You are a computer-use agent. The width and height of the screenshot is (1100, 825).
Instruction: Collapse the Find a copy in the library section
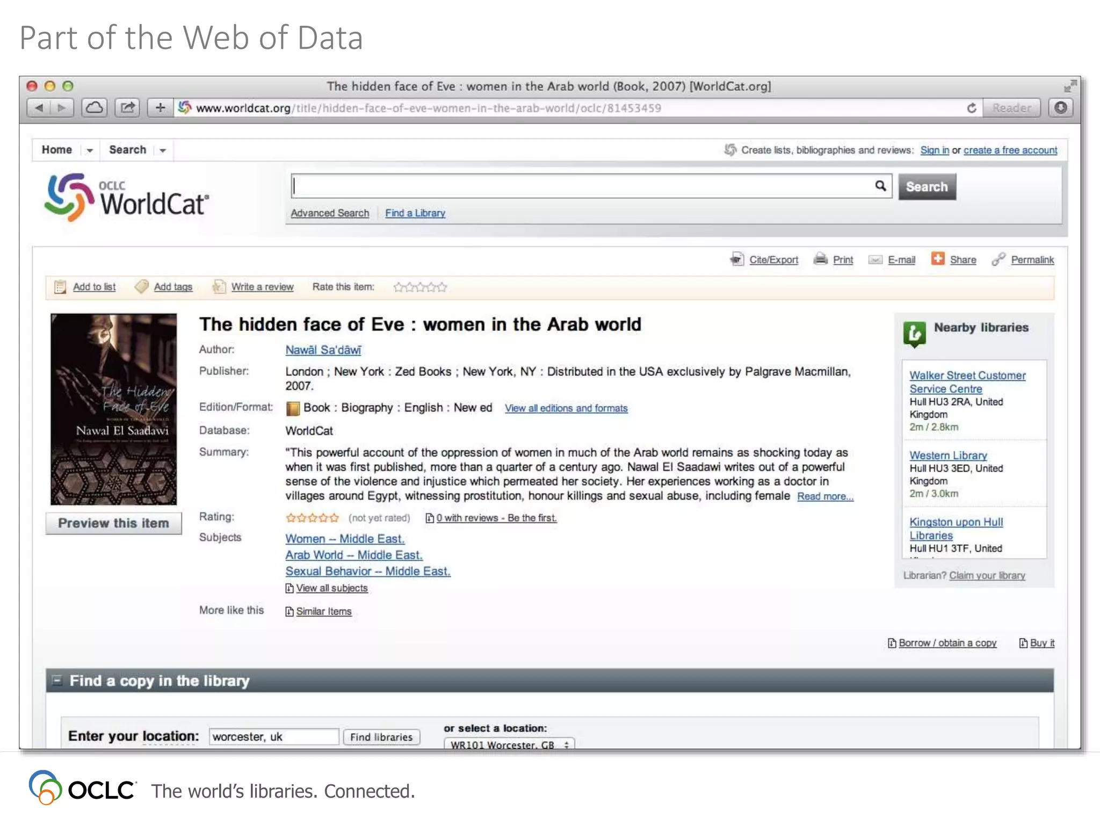pyautogui.click(x=56, y=680)
